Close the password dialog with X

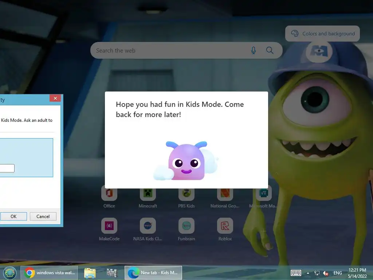[x=55, y=98]
